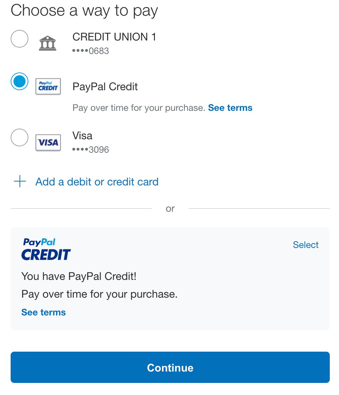The width and height of the screenshot is (339, 395).
Task: Open See terms beside the PayPal Credit option
Action: 230,108
